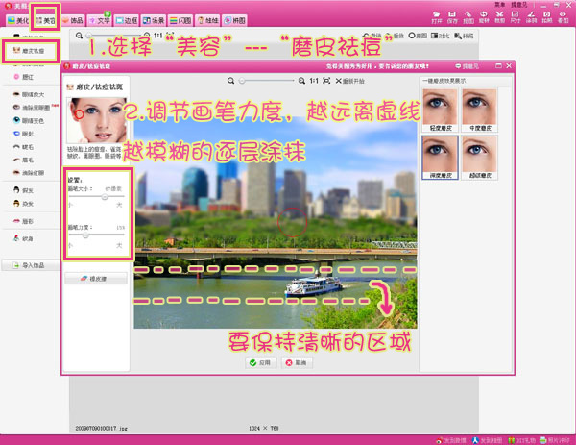Click the 尺寸 (resize) toolbar icon
The height and width of the screenshot is (445, 576).
(x=516, y=17)
